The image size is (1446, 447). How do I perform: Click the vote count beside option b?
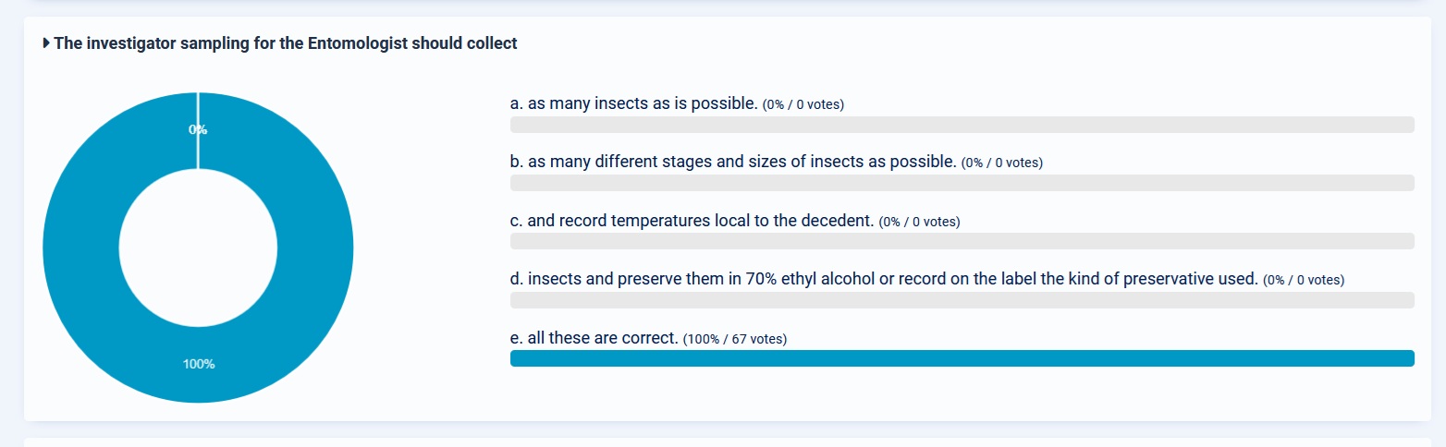tap(1002, 163)
